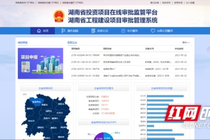The image size is (210, 140).
Task: Expand the 2021 year dropdown
Action: (x=27, y=94)
